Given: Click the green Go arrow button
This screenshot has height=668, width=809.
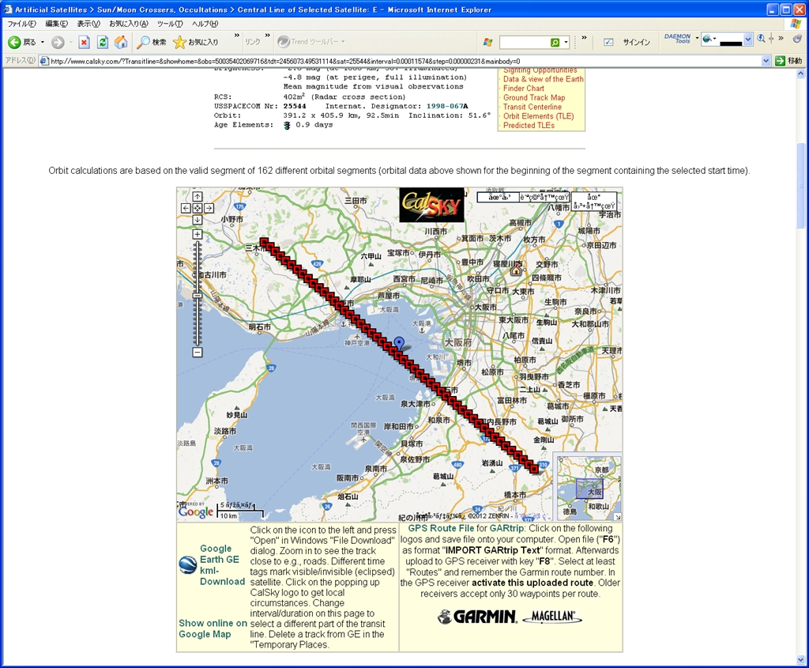Looking at the screenshot, I should (x=780, y=61).
